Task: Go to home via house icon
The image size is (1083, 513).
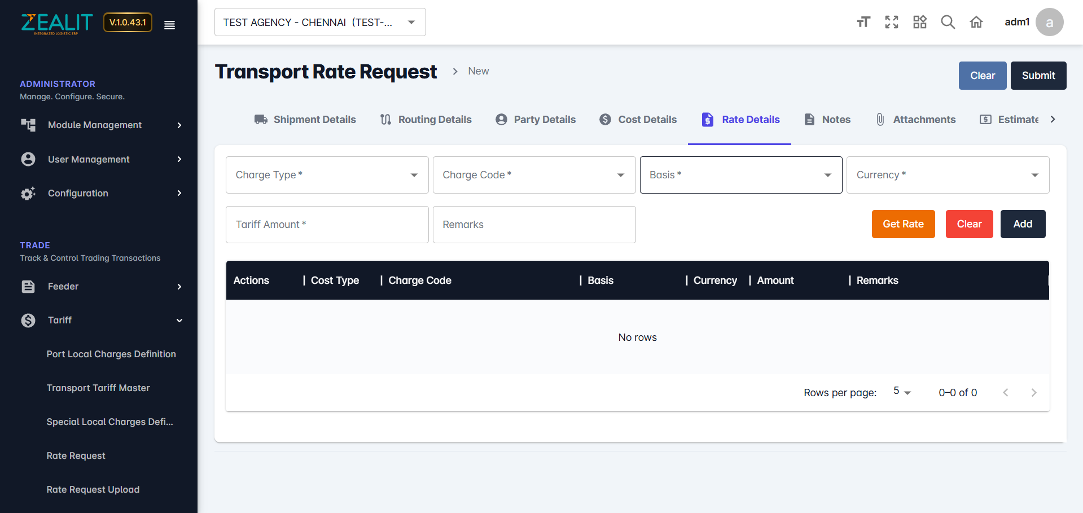Action: tap(976, 22)
